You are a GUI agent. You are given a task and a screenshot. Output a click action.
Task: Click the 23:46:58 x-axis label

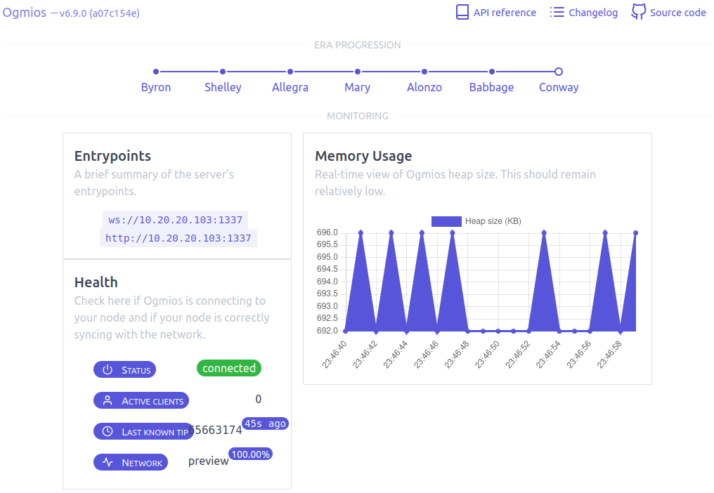tap(609, 354)
